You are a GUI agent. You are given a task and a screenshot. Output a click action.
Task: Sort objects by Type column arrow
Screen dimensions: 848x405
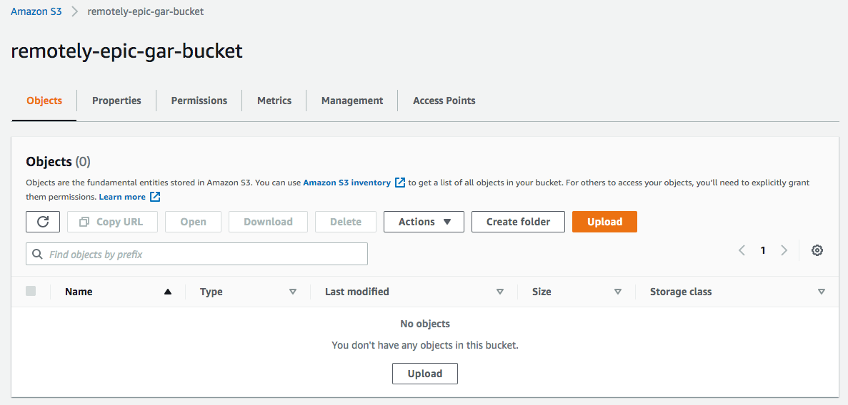click(x=293, y=292)
